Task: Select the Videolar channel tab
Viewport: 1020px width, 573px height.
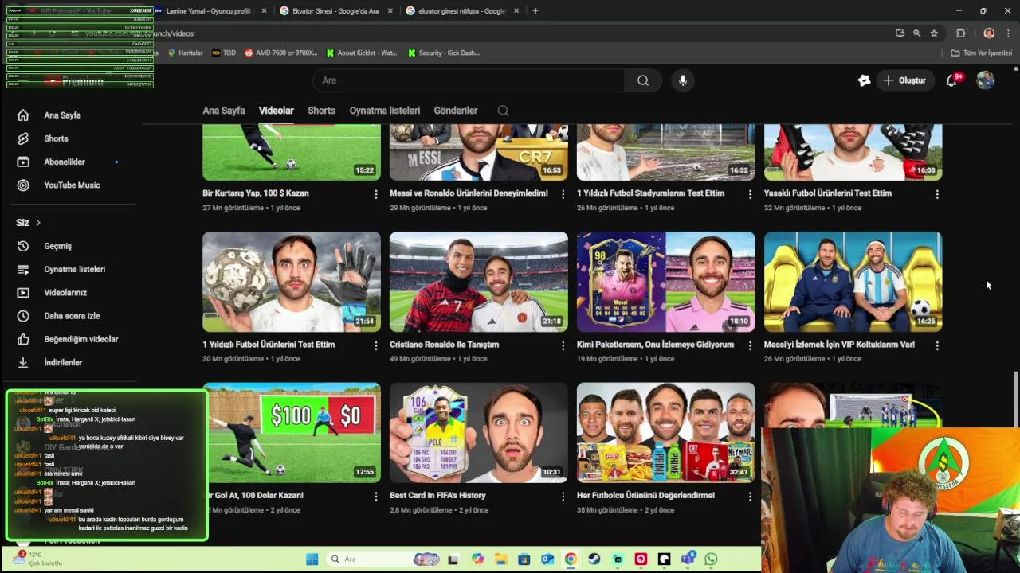Action: point(276,111)
